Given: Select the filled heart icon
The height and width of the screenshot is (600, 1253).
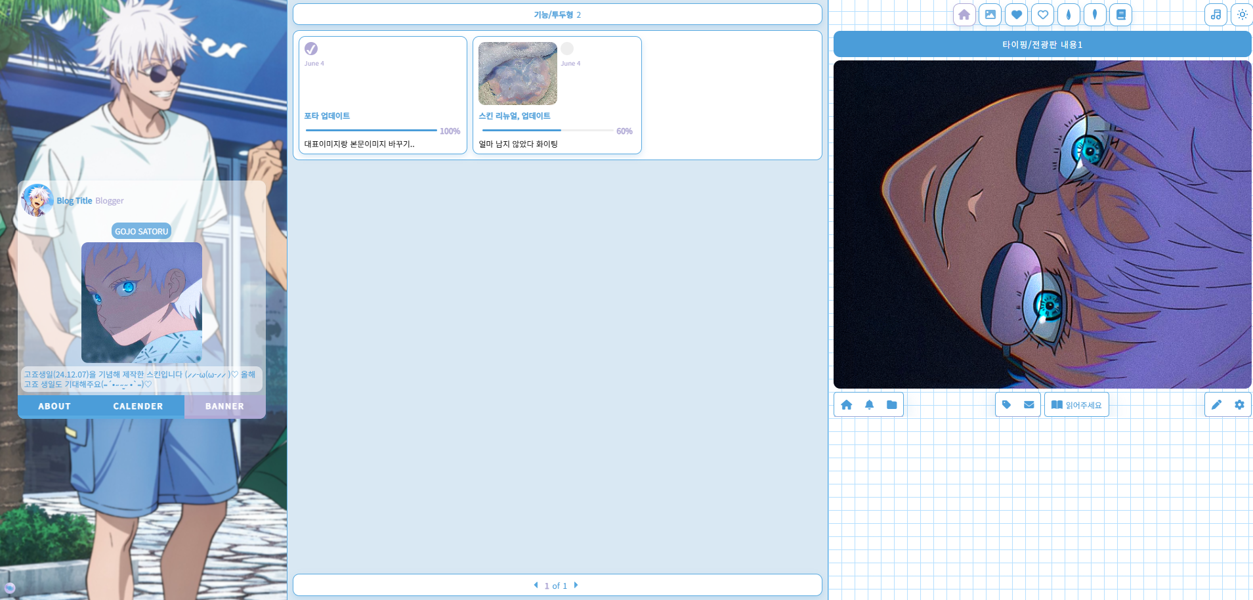Looking at the screenshot, I should (x=1016, y=14).
